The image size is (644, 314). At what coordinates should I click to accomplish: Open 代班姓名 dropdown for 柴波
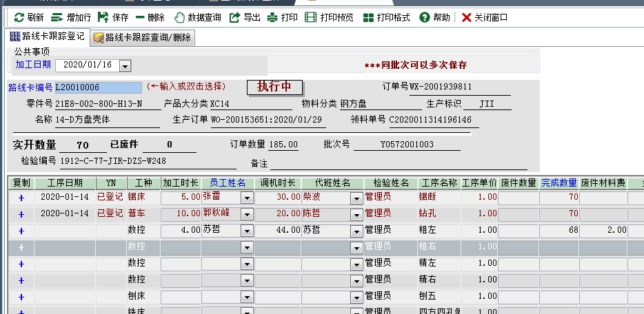point(356,198)
